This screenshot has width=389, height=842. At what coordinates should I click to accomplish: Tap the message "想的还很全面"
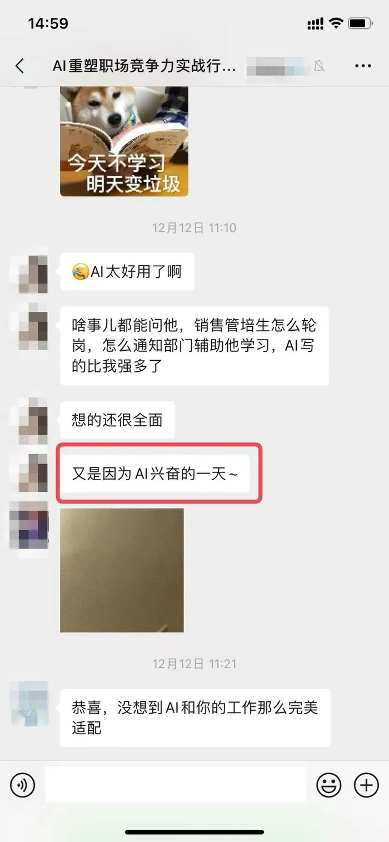tap(117, 420)
